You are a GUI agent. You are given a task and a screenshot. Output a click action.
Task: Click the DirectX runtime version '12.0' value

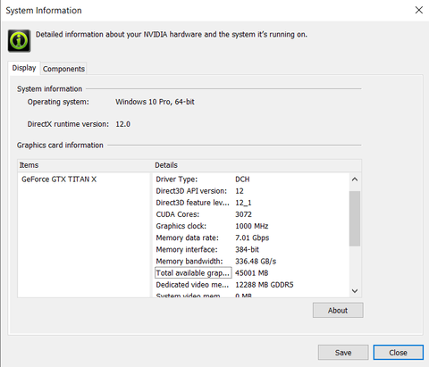(122, 124)
